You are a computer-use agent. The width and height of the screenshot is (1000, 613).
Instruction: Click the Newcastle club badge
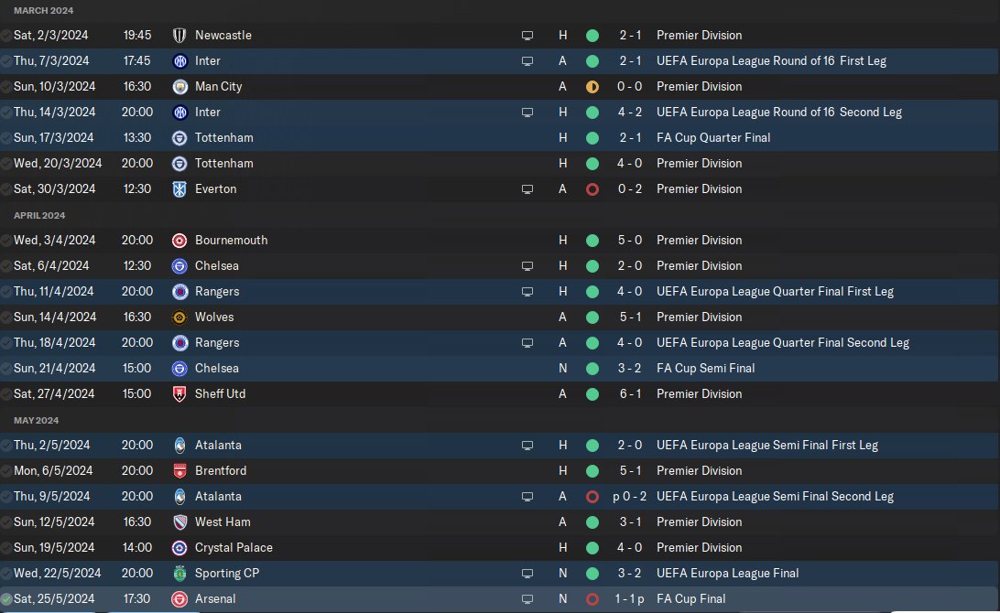[179, 35]
